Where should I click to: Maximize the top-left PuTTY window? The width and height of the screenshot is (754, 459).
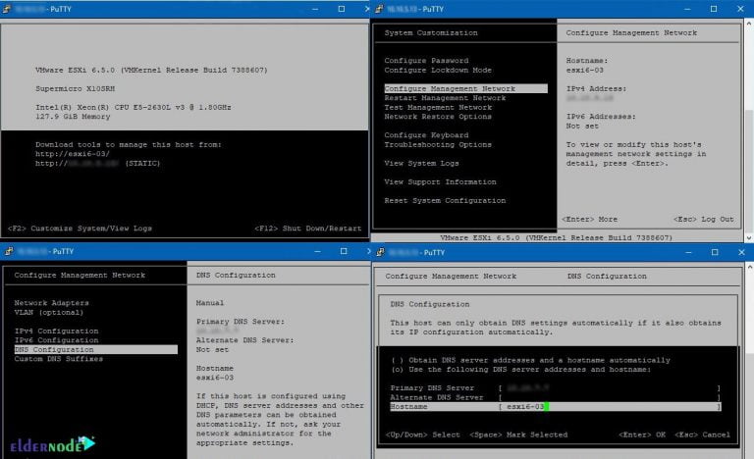(x=342, y=9)
